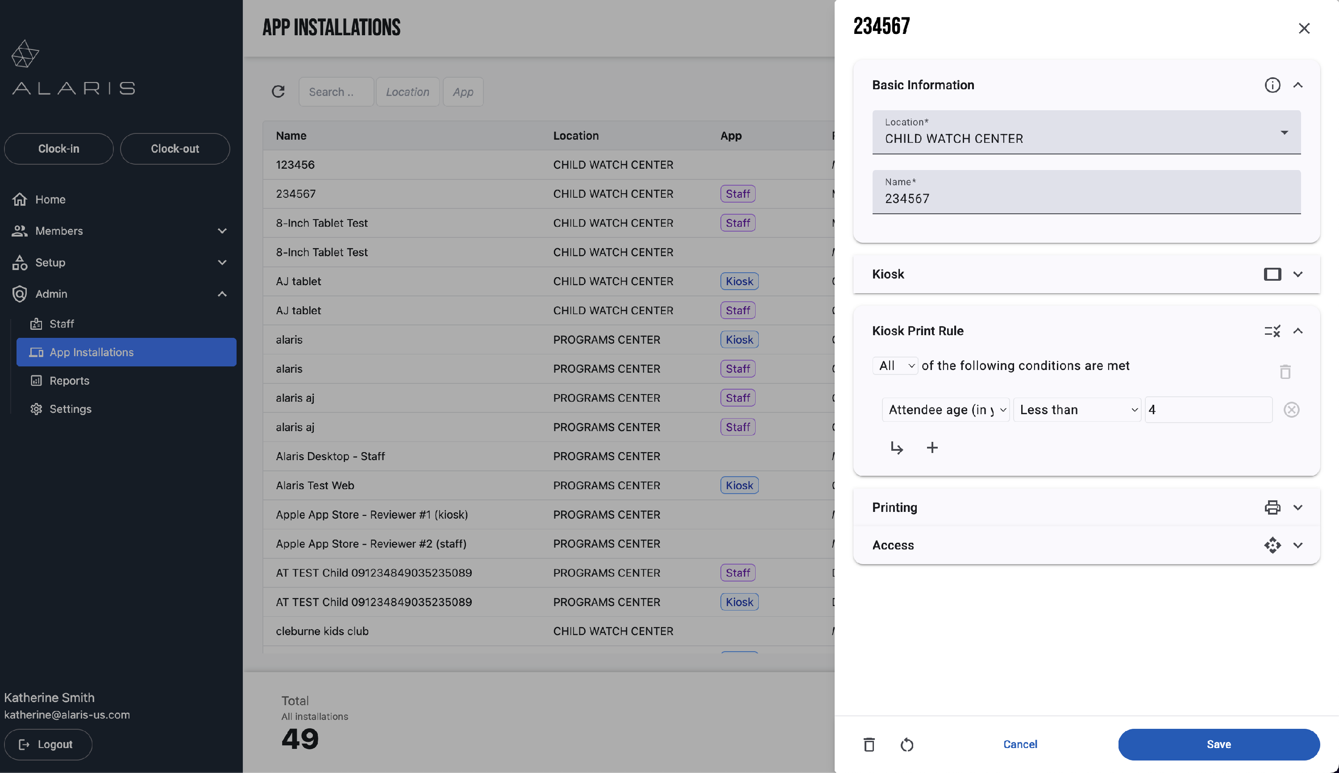Open the All conditions match dropdown
This screenshot has width=1339, height=773.
tap(895, 366)
